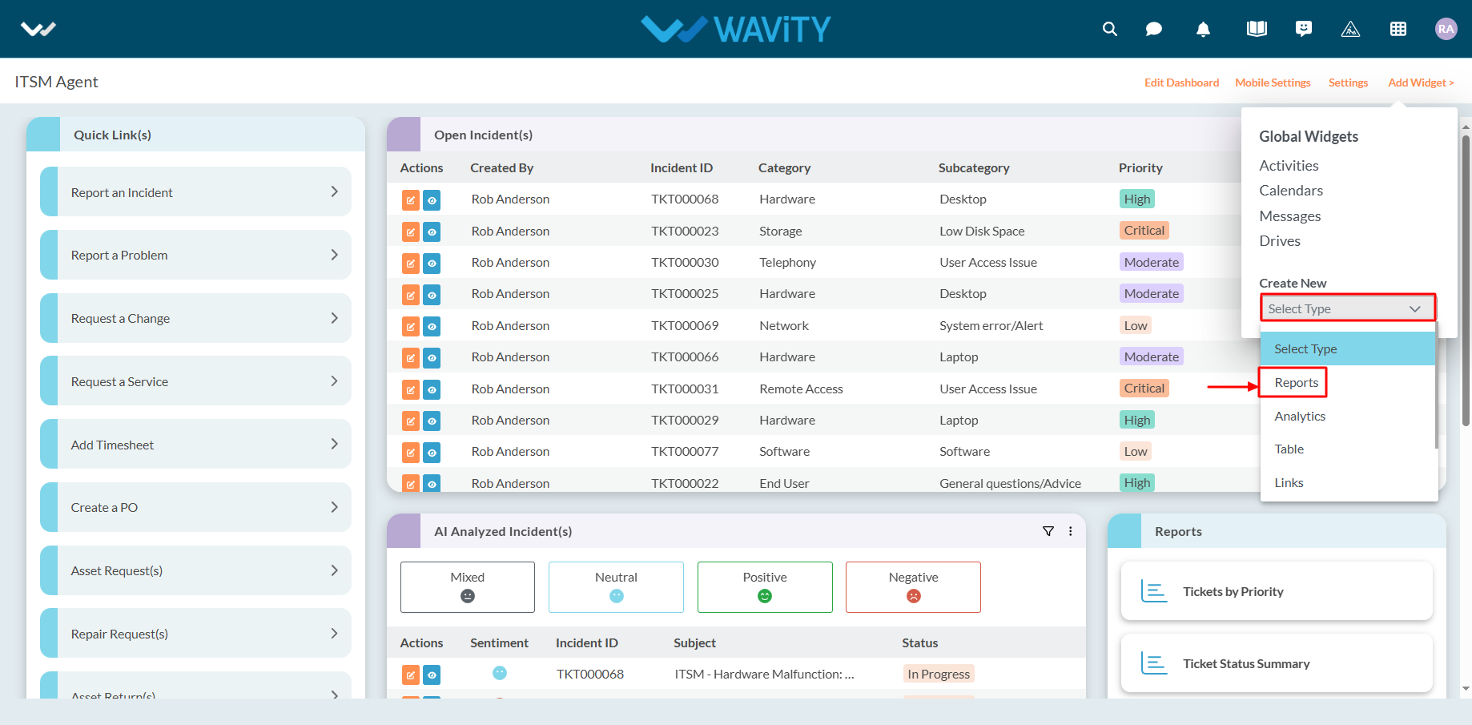
Task: Open Mobile Settings link
Action: click(1273, 83)
